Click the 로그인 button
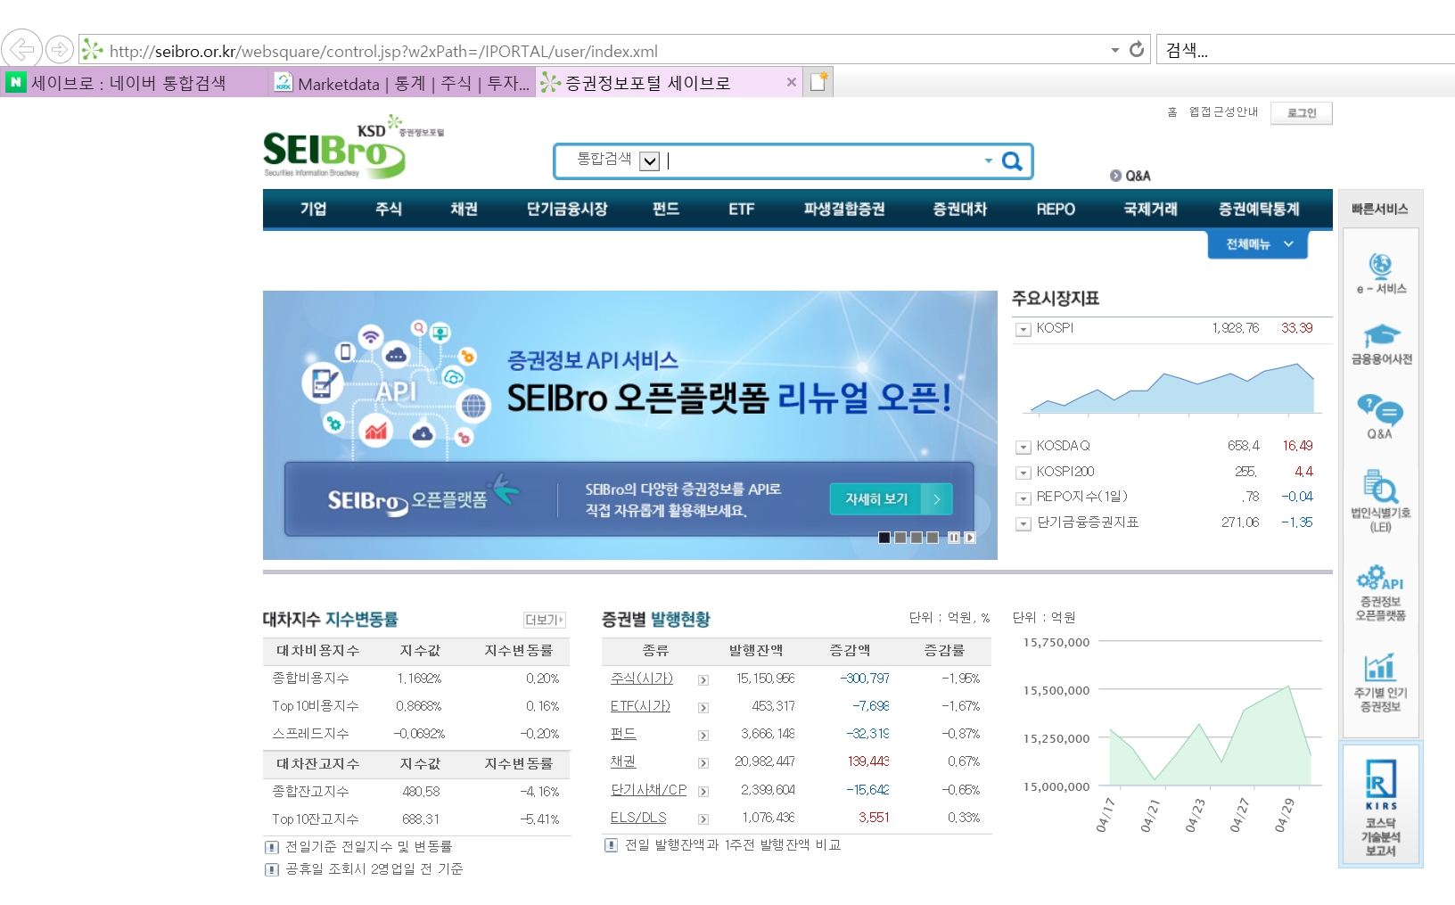 [x=1302, y=113]
